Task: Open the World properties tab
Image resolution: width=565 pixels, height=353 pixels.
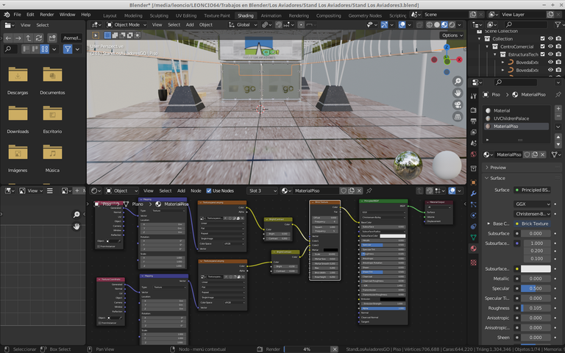Action: point(474,154)
